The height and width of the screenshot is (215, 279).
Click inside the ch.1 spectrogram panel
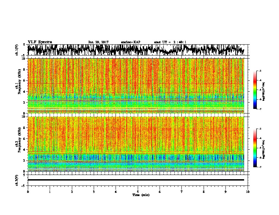tap(136, 86)
